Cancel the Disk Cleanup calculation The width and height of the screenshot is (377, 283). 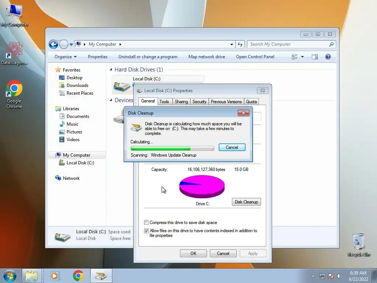click(x=232, y=147)
